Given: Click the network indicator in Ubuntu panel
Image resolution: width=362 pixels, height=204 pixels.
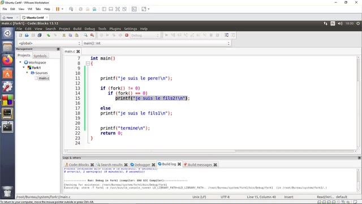Looking at the screenshot, I should pyautogui.click(x=326, y=23).
